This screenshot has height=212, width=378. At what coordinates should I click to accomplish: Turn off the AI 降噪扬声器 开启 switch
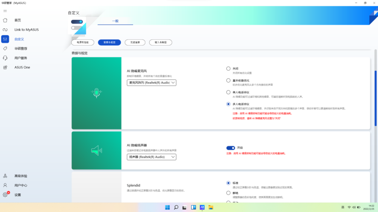231,148
